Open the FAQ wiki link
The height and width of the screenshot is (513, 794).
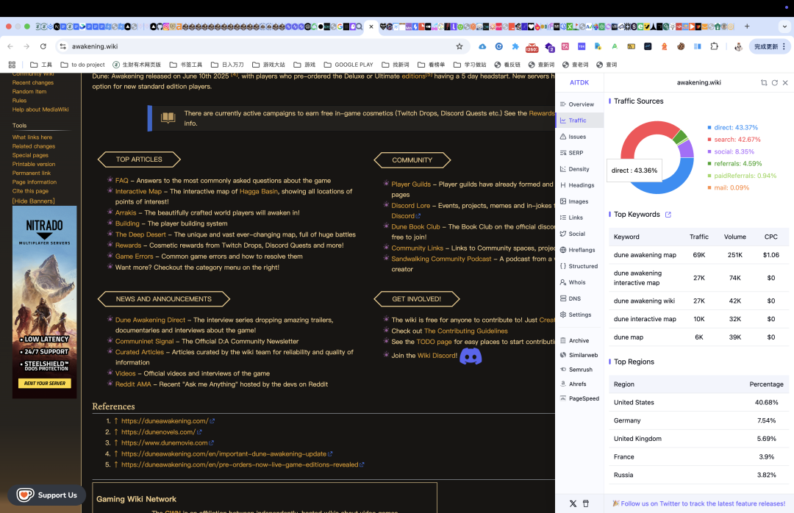(x=121, y=181)
